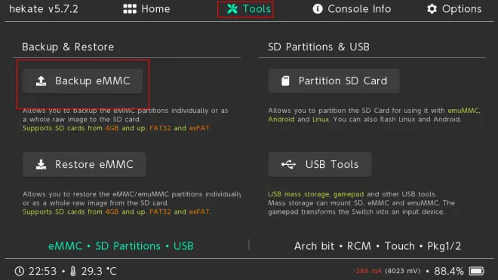This screenshot has width=498, height=280.
Task: Click the 'emuMMC' text in partition description
Action: pyautogui.click(x=464, y=111)
